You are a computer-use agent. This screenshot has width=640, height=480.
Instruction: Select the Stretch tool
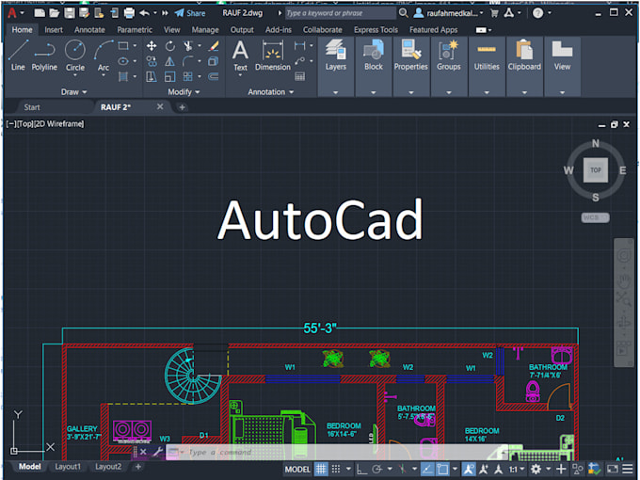pos(152,76)
